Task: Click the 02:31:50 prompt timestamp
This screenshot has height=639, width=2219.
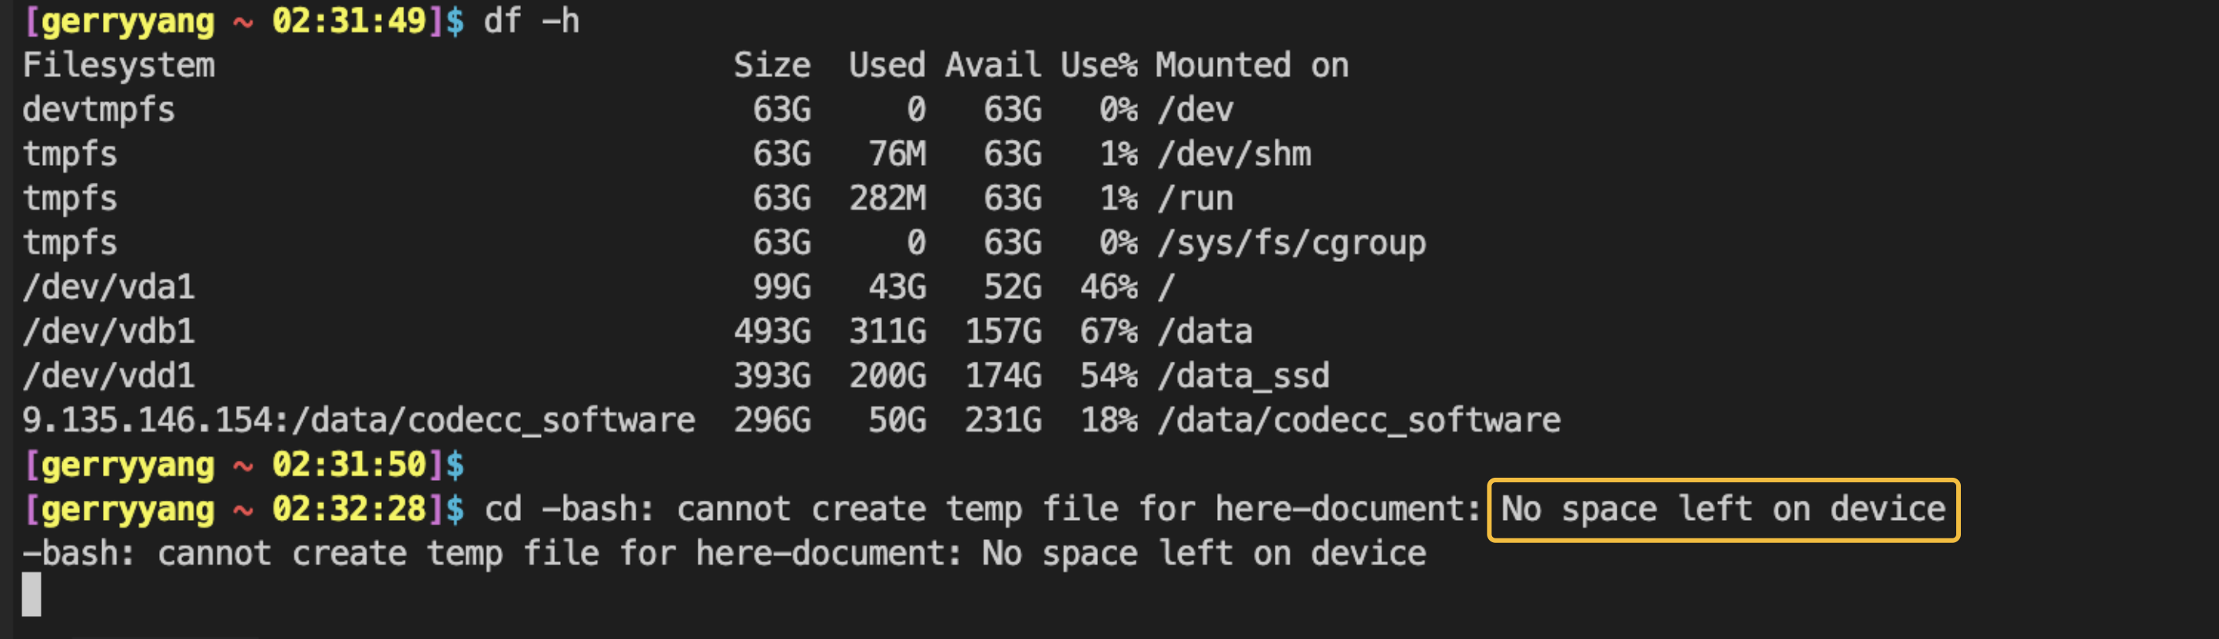Action: (x=349, y=465)
